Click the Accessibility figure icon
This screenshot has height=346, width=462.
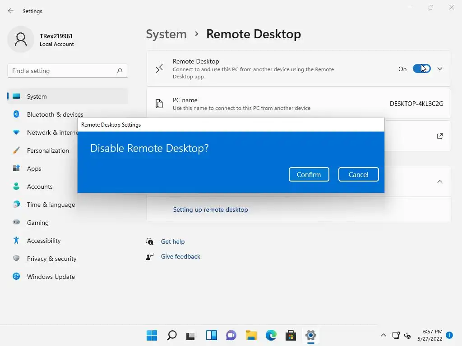click(x=16, y=241)
